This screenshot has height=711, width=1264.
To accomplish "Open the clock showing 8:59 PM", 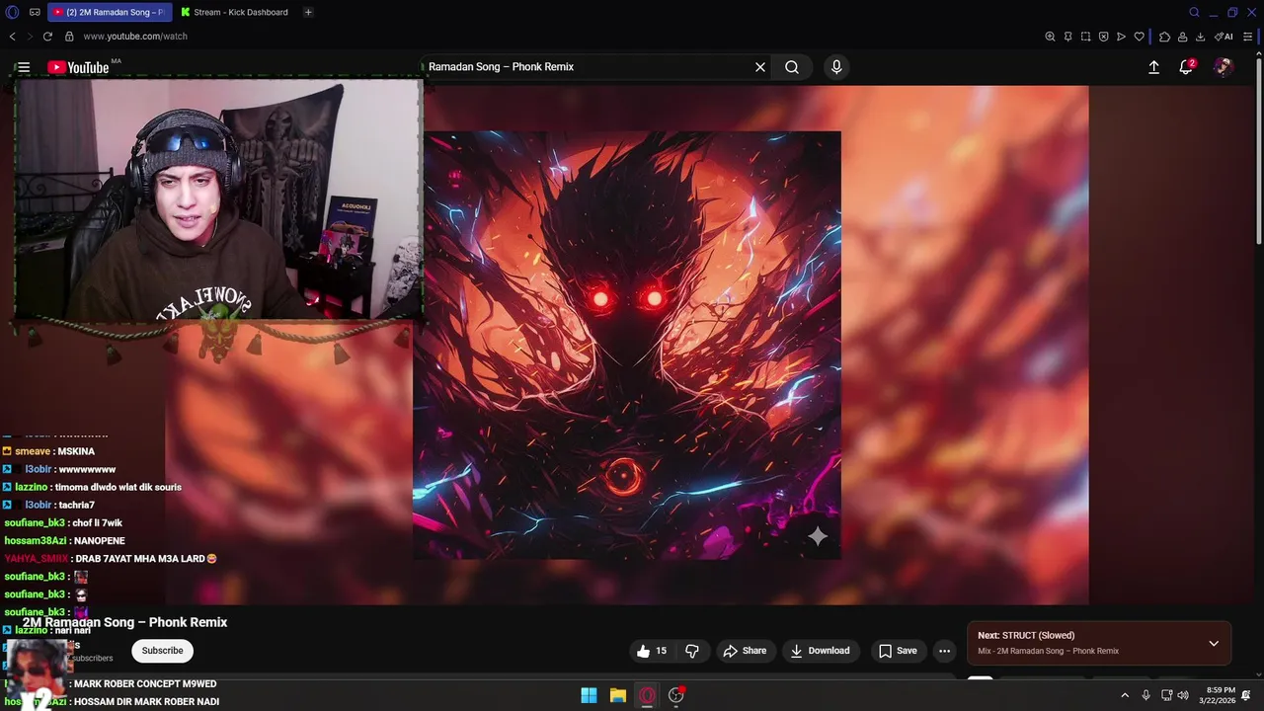I will pyautogui.click(x=1217, y=695).
